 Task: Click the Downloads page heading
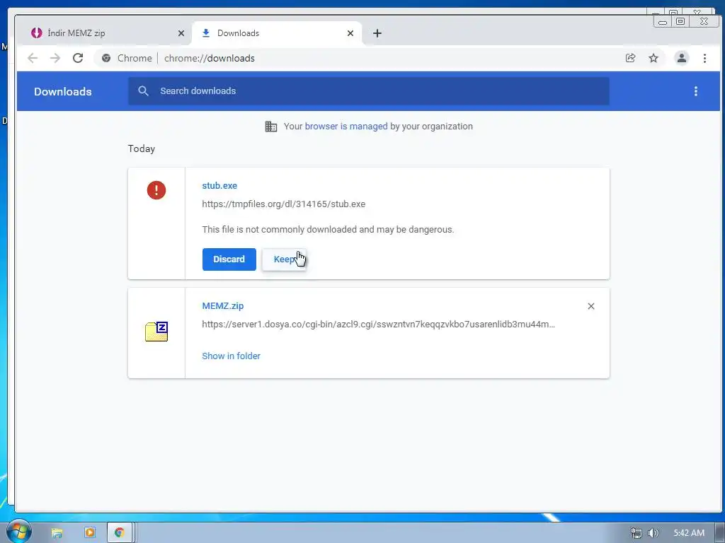(63, 91)
